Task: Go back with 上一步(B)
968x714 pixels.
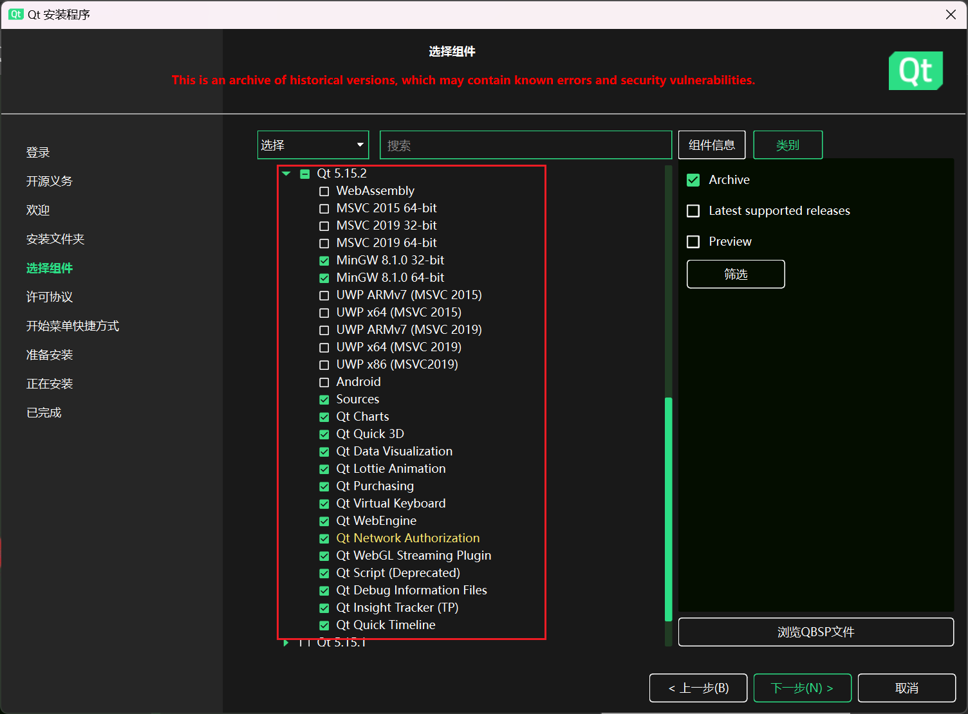Action: pos(698,688)
